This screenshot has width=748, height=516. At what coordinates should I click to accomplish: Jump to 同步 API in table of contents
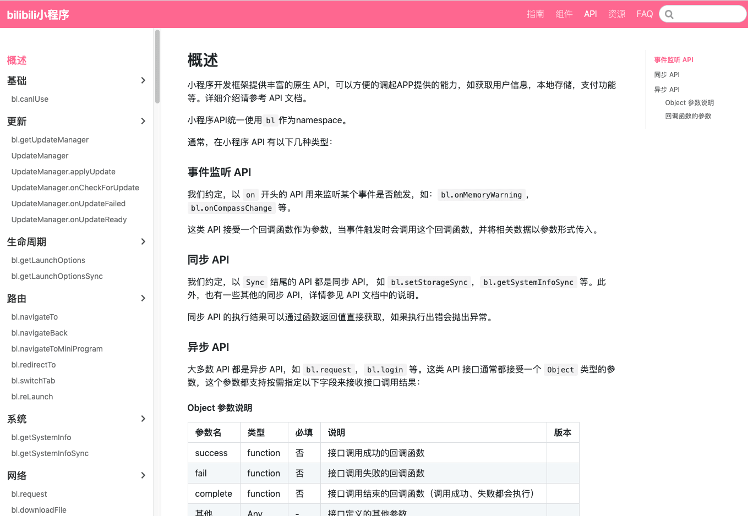[667, 75]
